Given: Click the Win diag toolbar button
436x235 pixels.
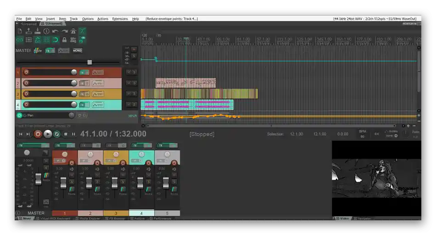Looking at the screenshot, I should pos(73,40).
